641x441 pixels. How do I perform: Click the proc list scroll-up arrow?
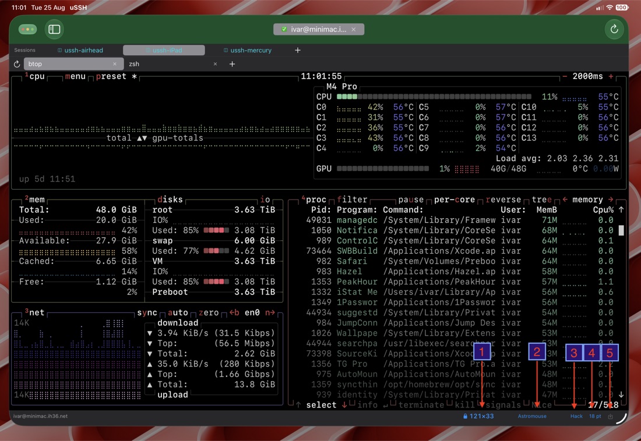click(x=621, y=210)
